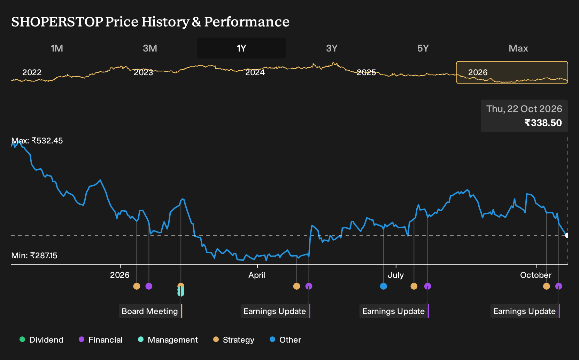This screenshot has height=360, width=579.
Task: Open the purple Financial marker in October
Action: coord(559,286)
